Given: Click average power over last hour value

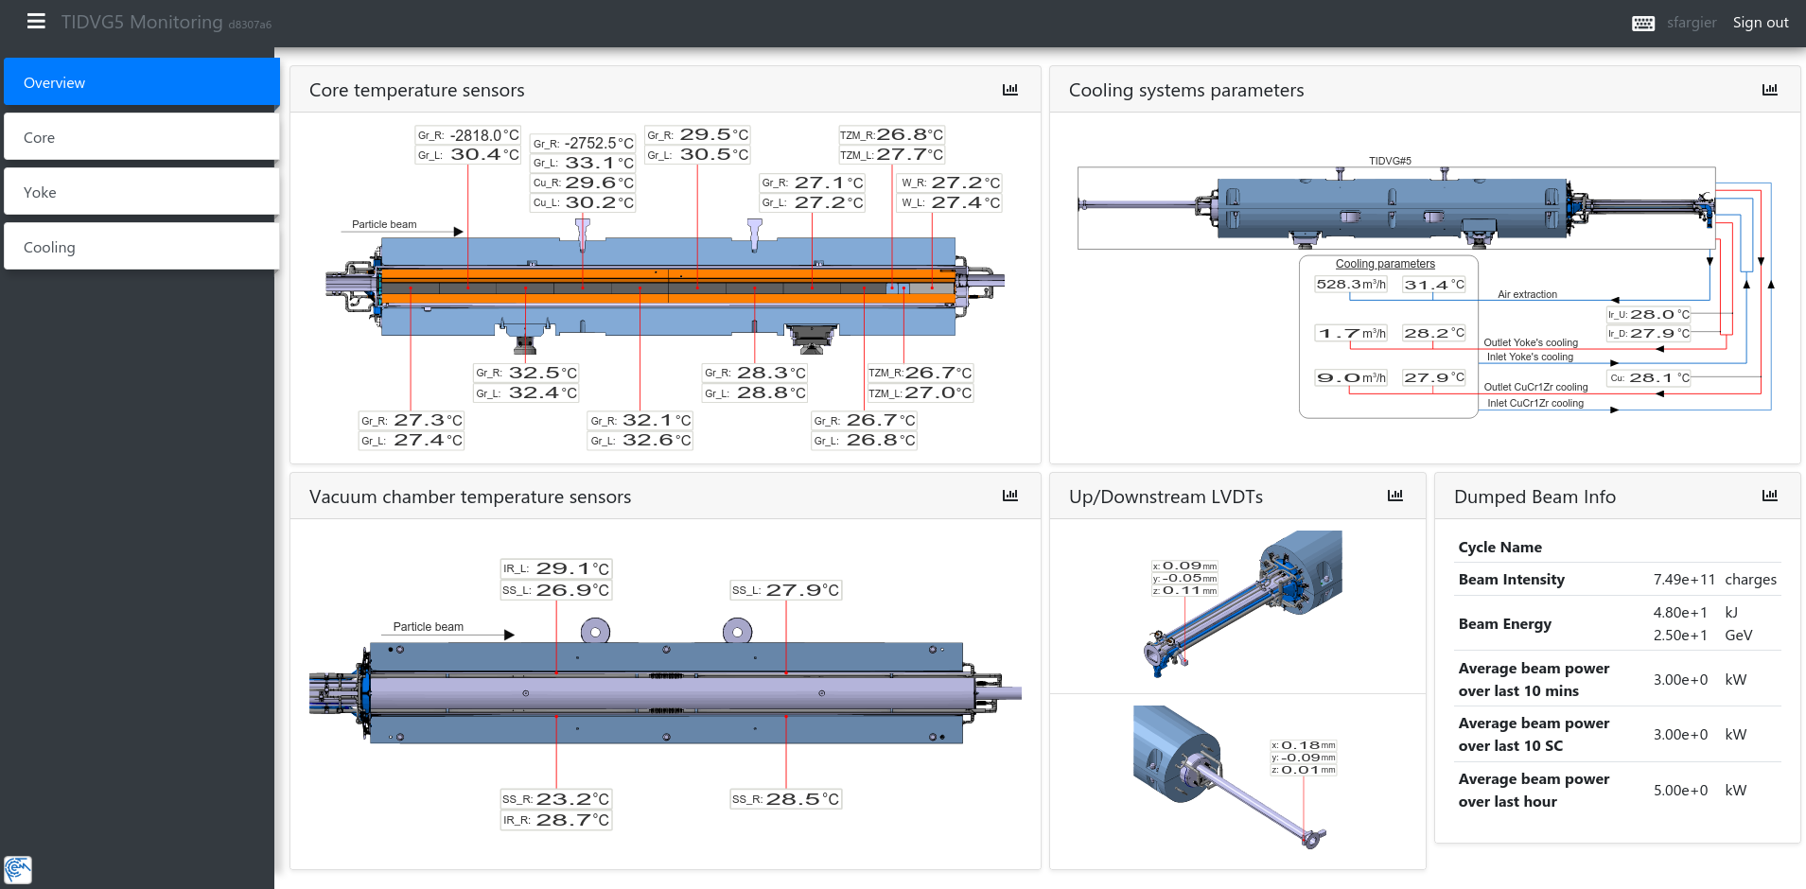Looking at the screenshot, I should click(1680, 790).
